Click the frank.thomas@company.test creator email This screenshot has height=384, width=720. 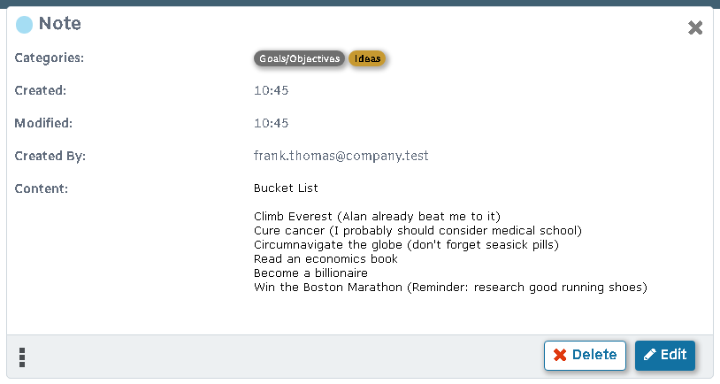click(341, 156)
